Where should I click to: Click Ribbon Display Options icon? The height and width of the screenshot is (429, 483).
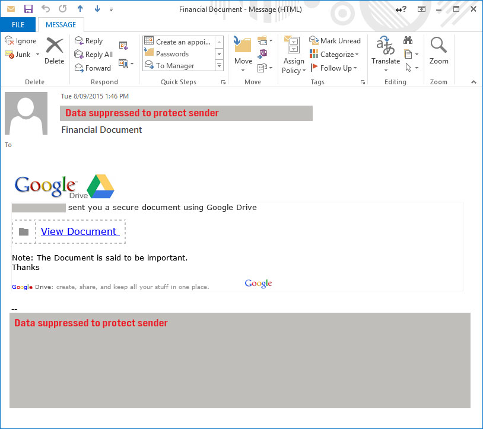click(x=421, y=9)
